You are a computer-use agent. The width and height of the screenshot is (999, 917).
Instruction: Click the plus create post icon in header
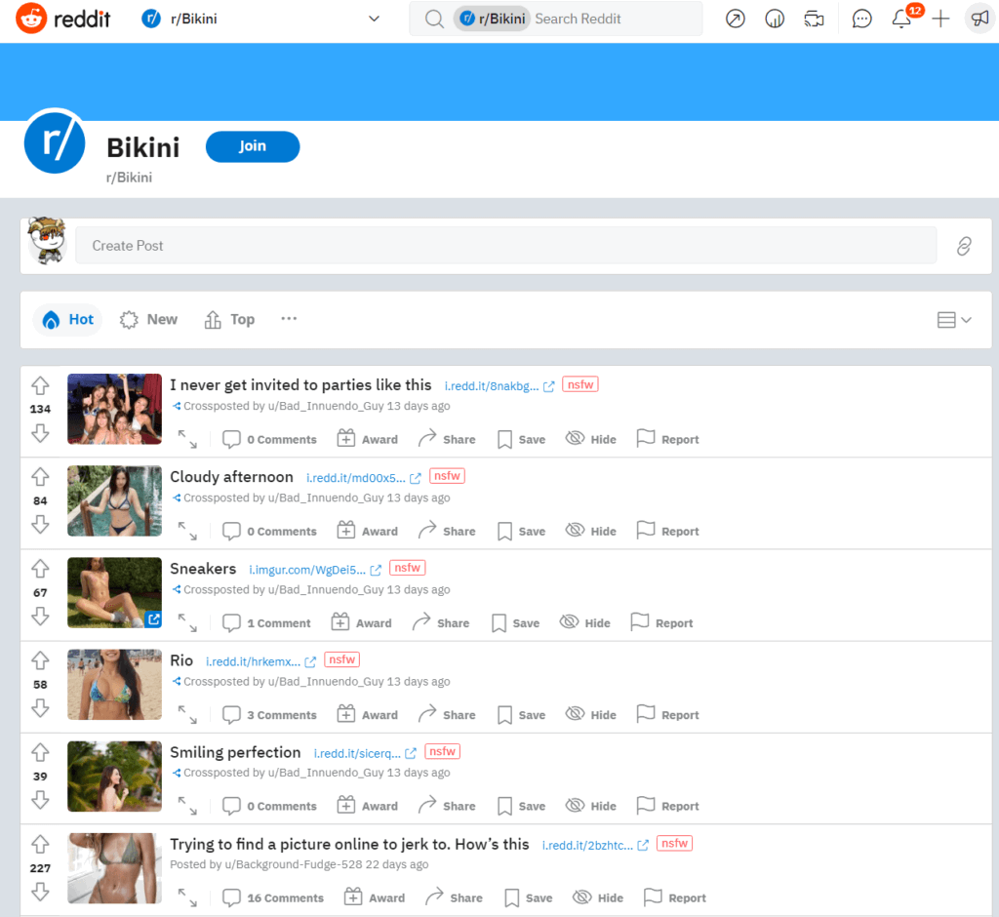tap(940, 20)
